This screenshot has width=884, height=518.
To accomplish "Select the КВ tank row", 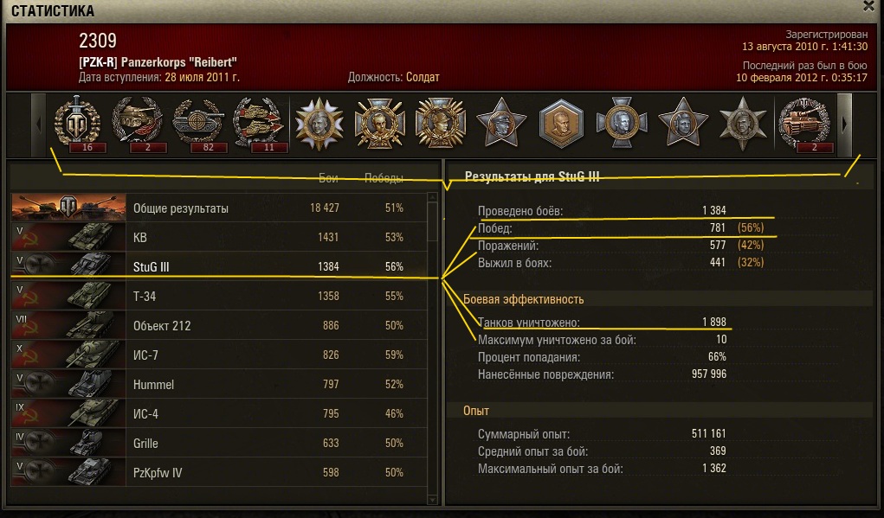I will [x=219, y=237].
